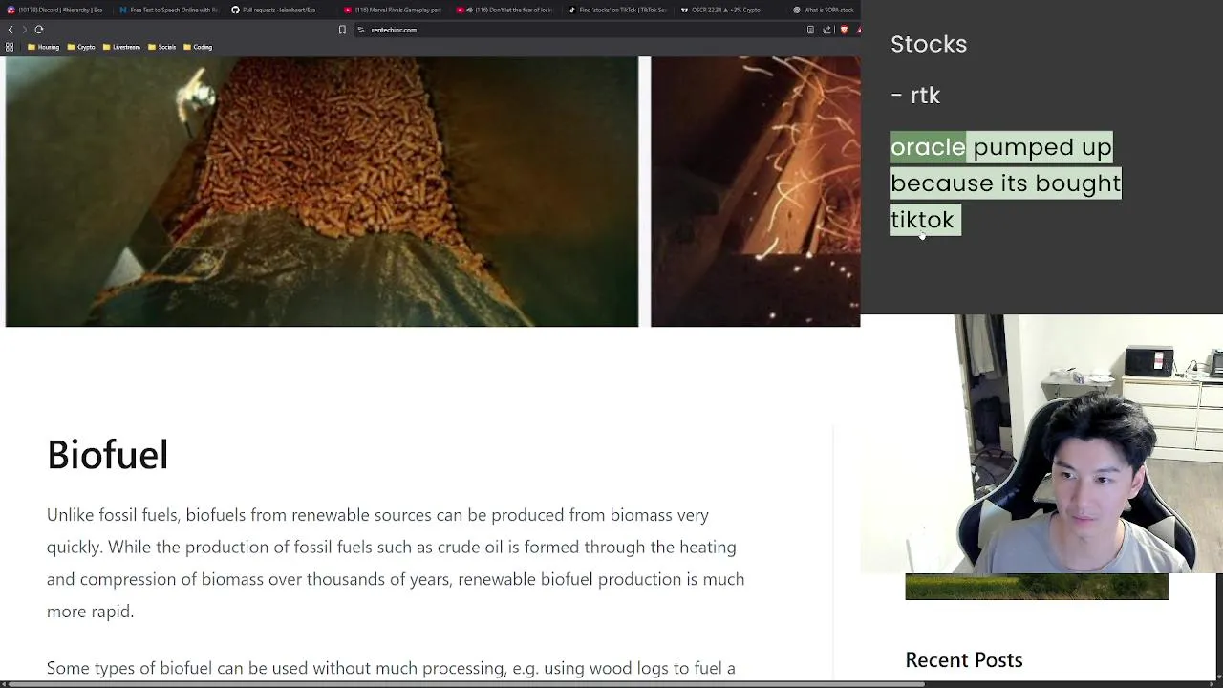1223x688 pixels.
Task: Go back using the browser back arrow
Action: (11, 30)
